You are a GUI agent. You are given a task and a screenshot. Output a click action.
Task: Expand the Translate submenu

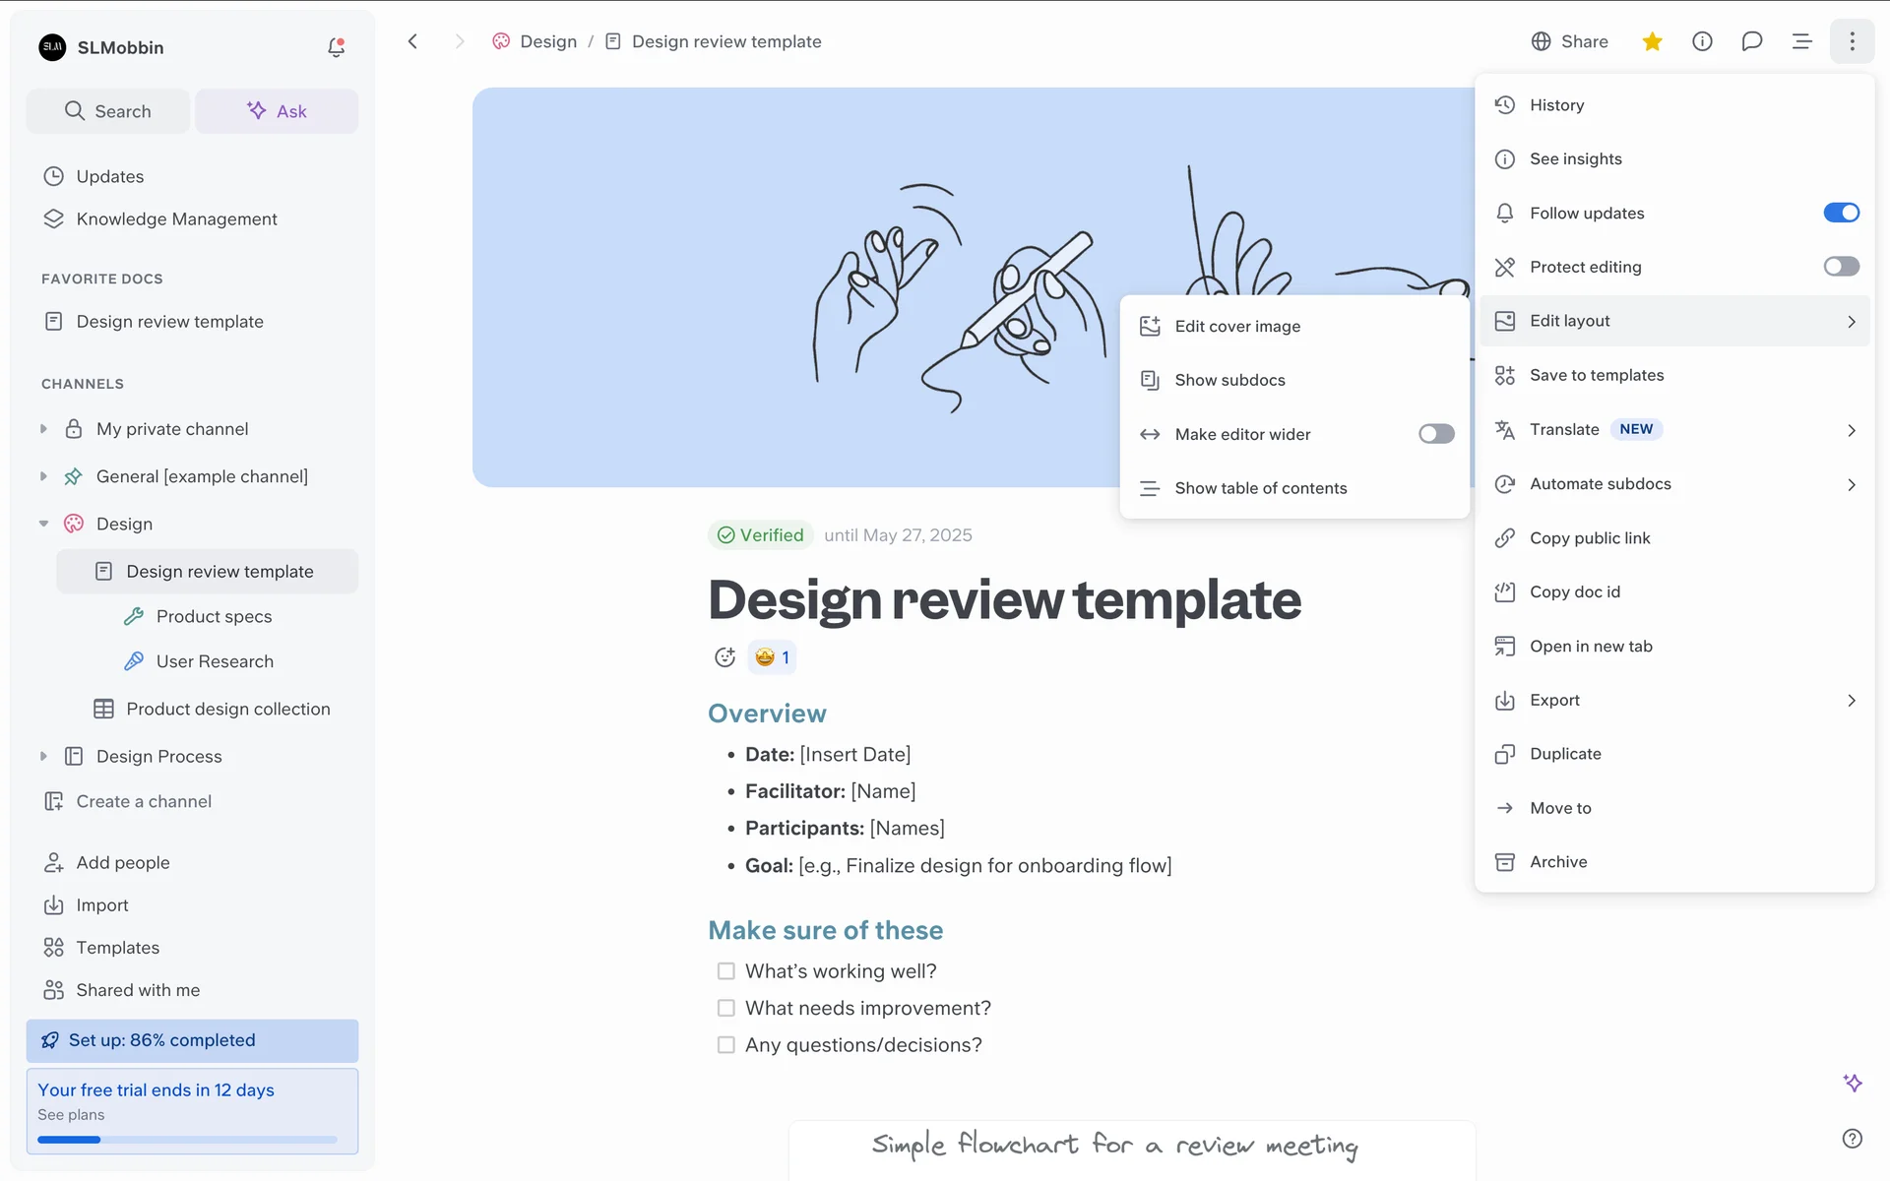click(x=1851, y=430)
